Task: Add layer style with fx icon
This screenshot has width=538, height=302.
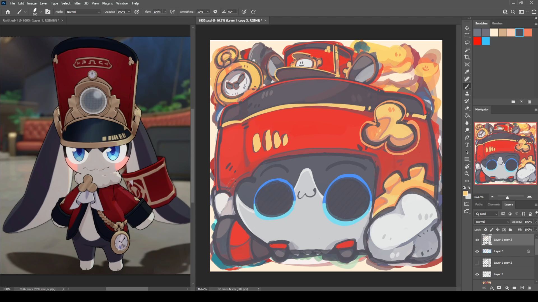Action: click(x=492, y=287)
